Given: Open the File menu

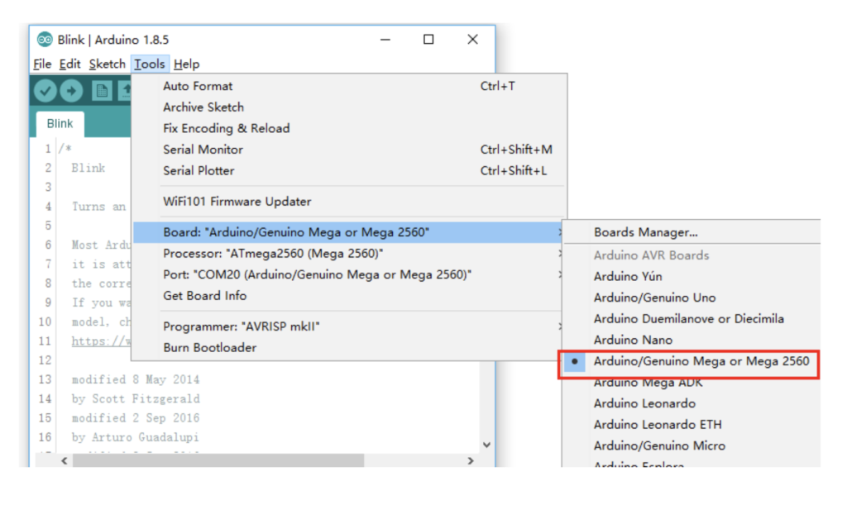Looking at the screenshot, I should click(x=42, y=64).
